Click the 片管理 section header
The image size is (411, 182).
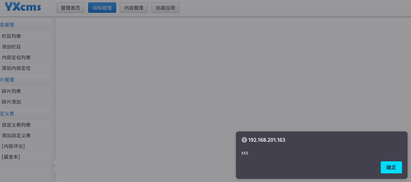7,80
